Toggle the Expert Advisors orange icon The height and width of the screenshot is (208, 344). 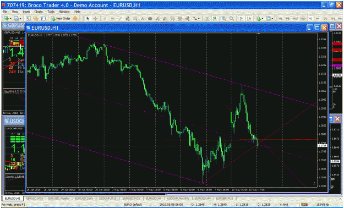[75, 19]
